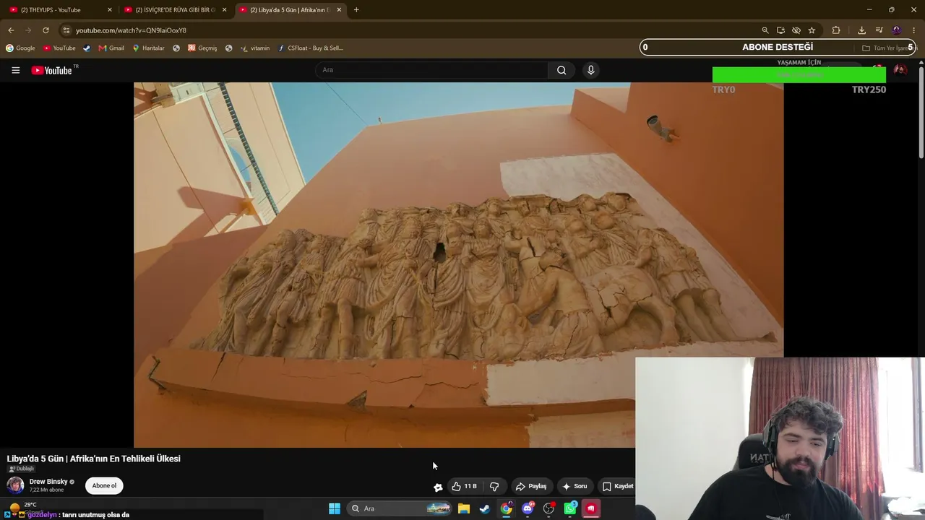Save the video with Kaydet
This screenshot has height=520, width=925.
[x=617, y=487]
